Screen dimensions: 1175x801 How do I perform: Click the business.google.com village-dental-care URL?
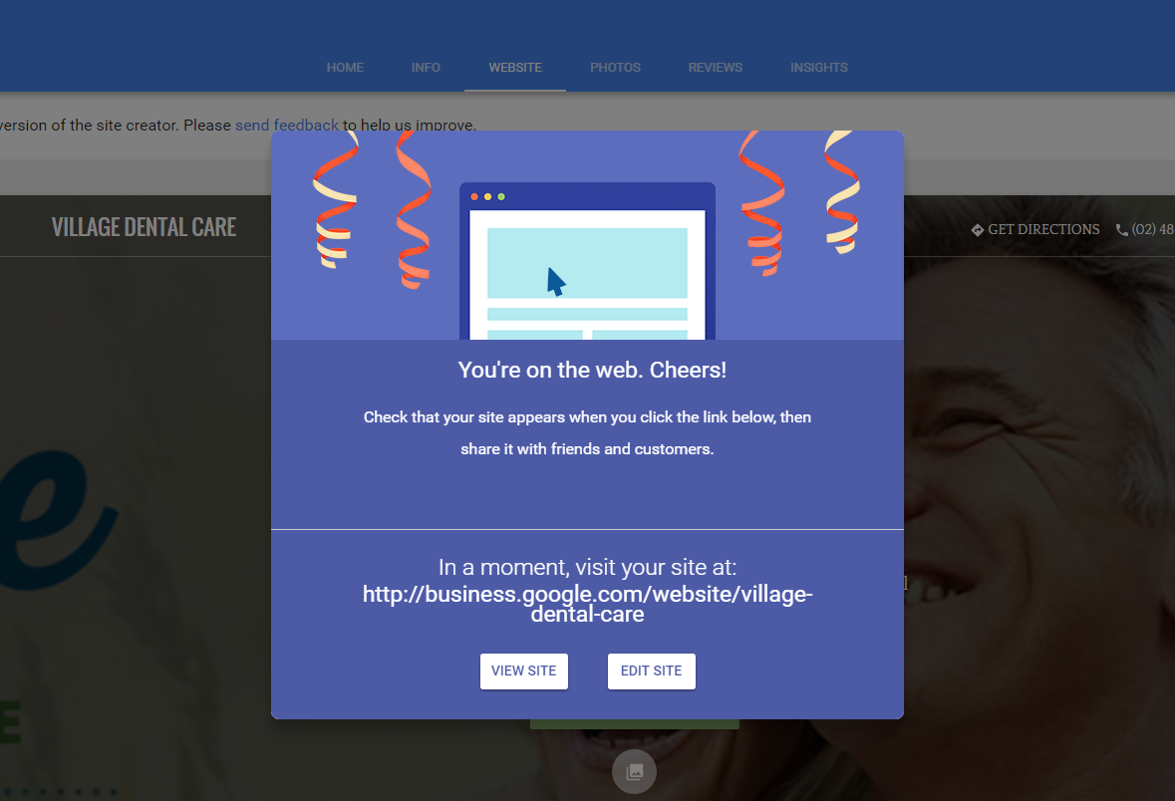pyautogui.click(x=588, y=604)
